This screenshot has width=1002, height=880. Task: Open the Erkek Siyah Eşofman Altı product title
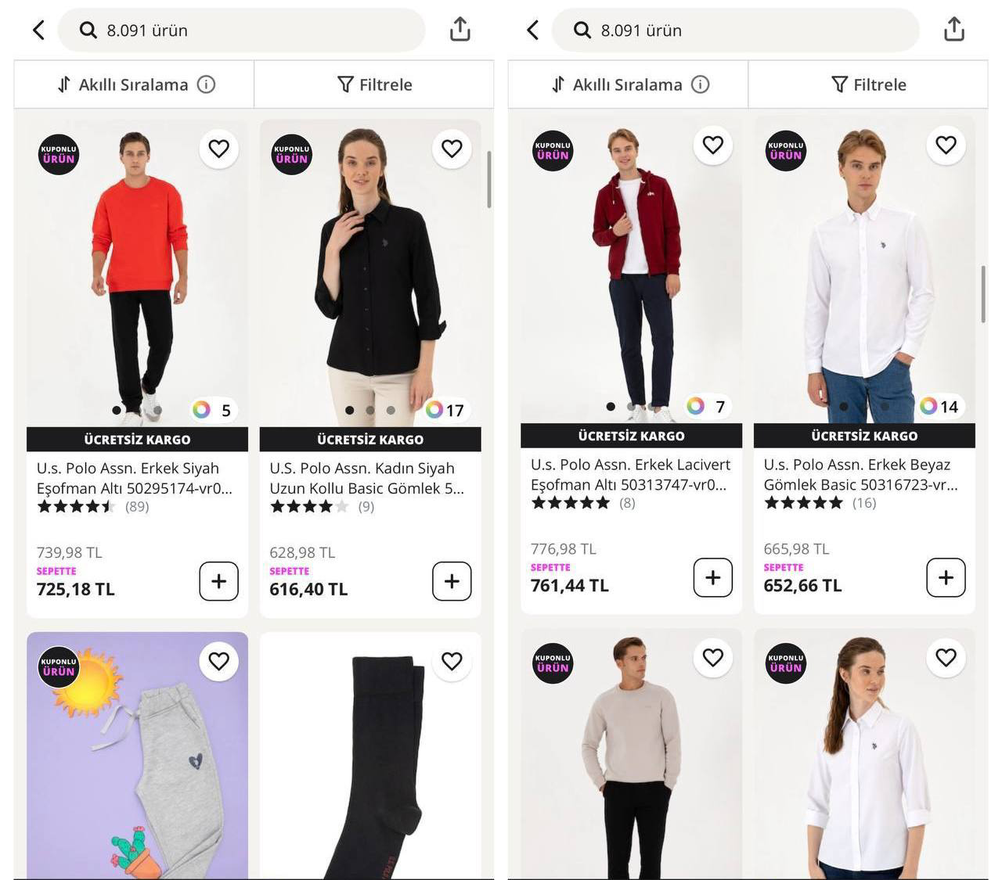[135, 478]
